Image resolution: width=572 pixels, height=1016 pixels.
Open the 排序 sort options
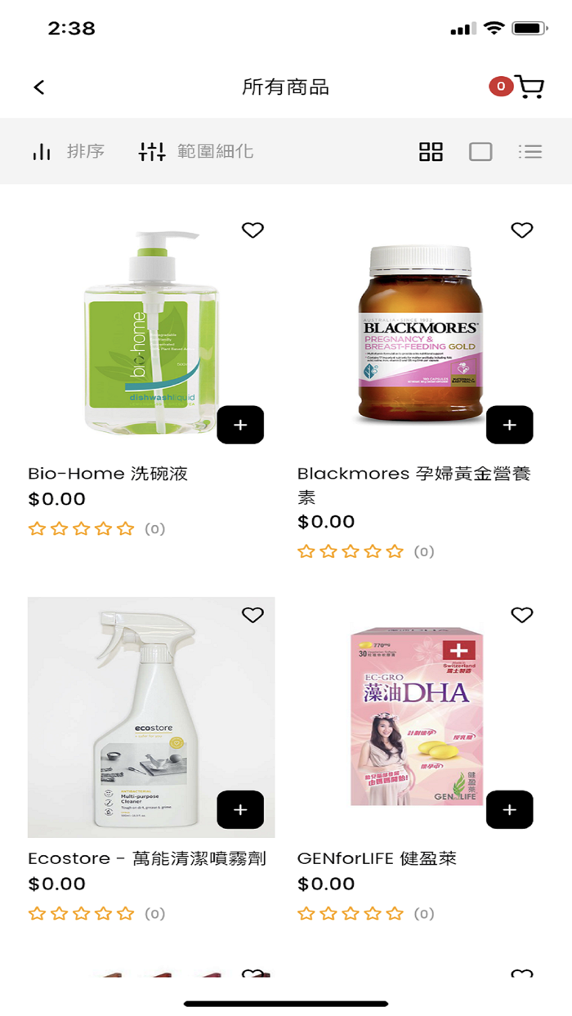[68, 151]
